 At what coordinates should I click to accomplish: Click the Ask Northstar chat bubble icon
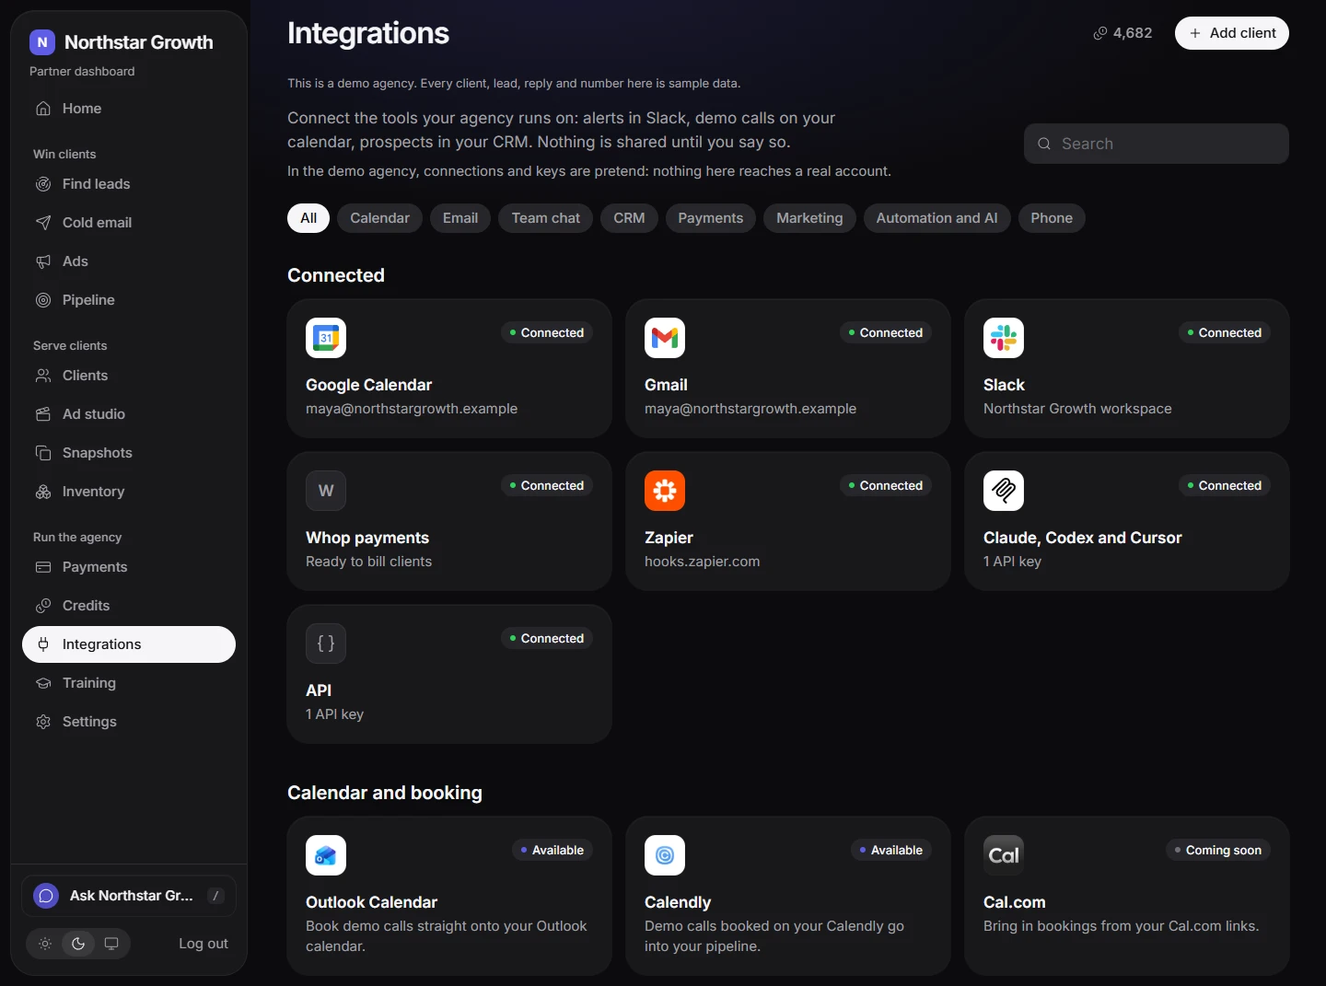[x=46, y=896]
